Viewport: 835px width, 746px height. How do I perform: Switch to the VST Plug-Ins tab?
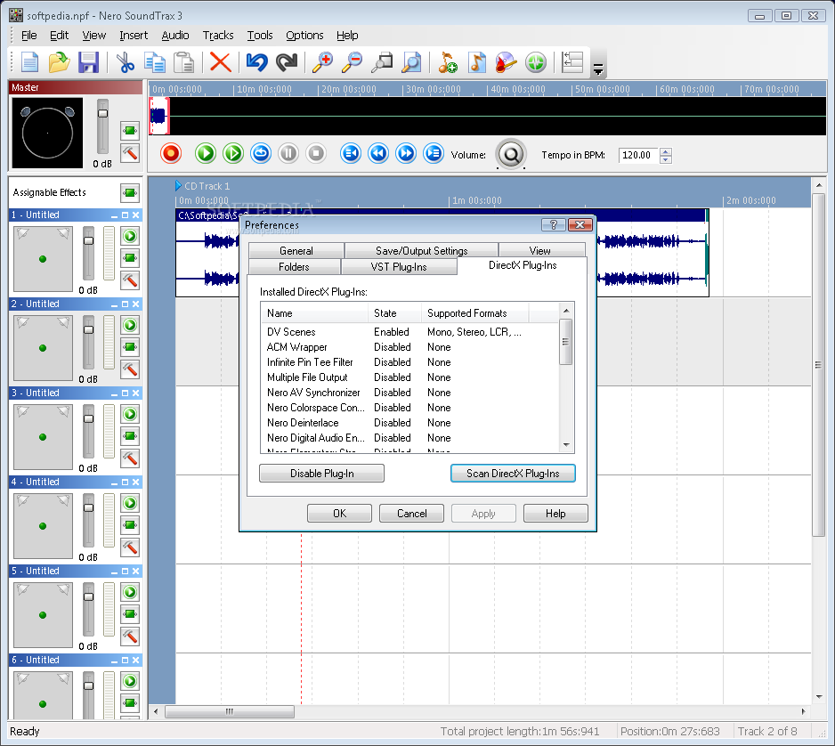tap(398, 266)
